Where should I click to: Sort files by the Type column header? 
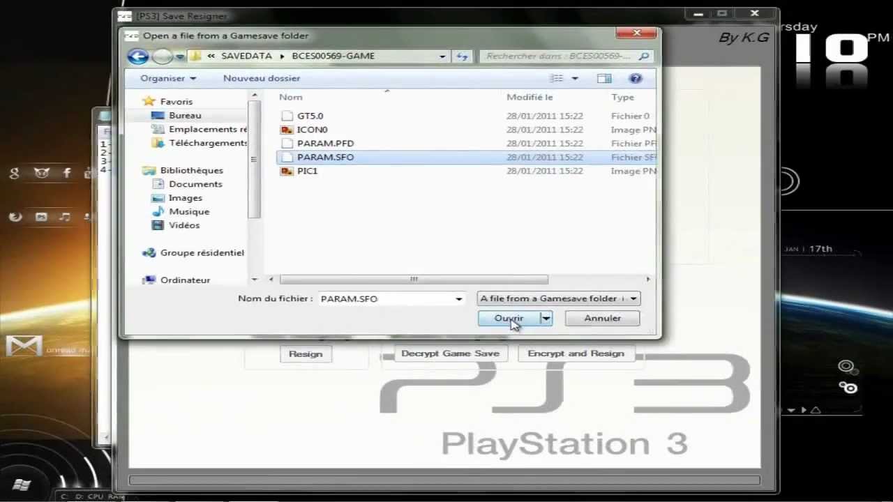pos(622,98)
